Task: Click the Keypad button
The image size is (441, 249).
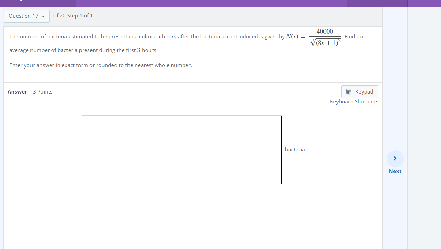Action: (359, 91)
